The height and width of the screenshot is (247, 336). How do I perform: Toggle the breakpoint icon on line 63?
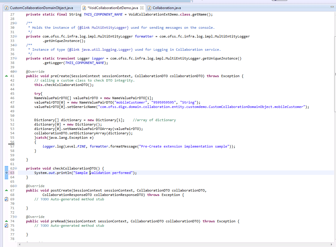coord(6,173)
